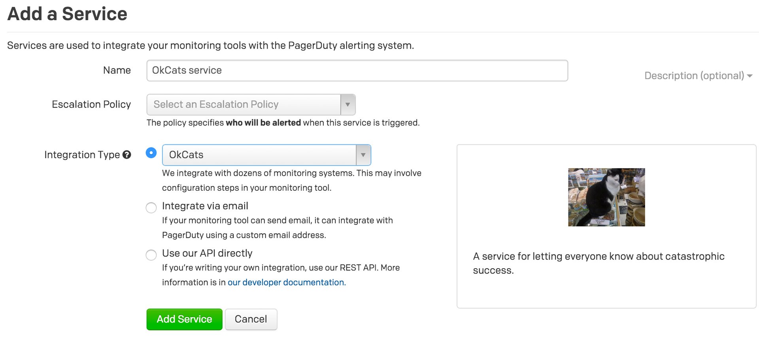Expand the Description (optional) field
The image size is (759, 345).
pyautogui.click(x=694, y=76)
